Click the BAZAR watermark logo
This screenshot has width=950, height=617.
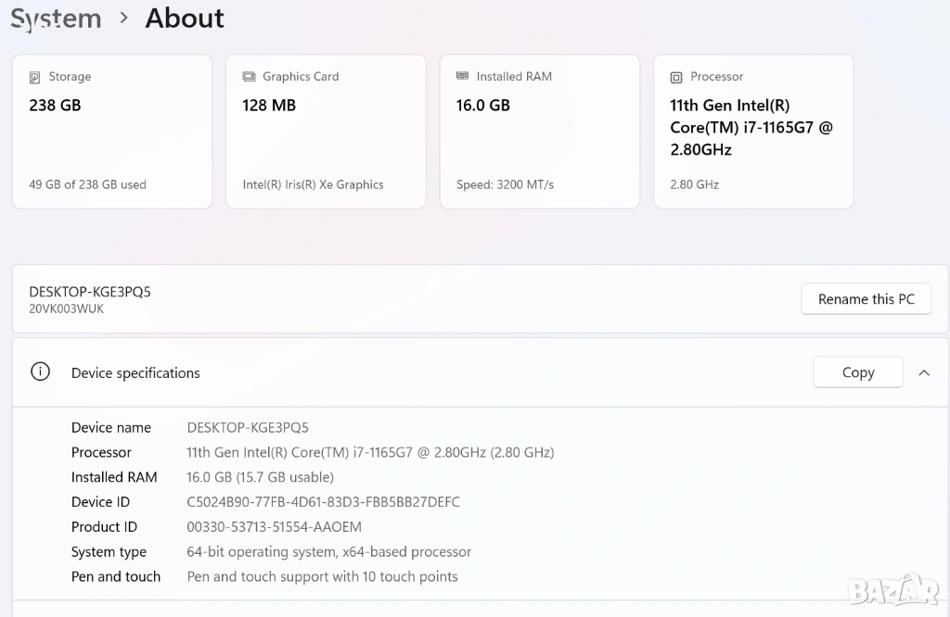pos(893,587)
